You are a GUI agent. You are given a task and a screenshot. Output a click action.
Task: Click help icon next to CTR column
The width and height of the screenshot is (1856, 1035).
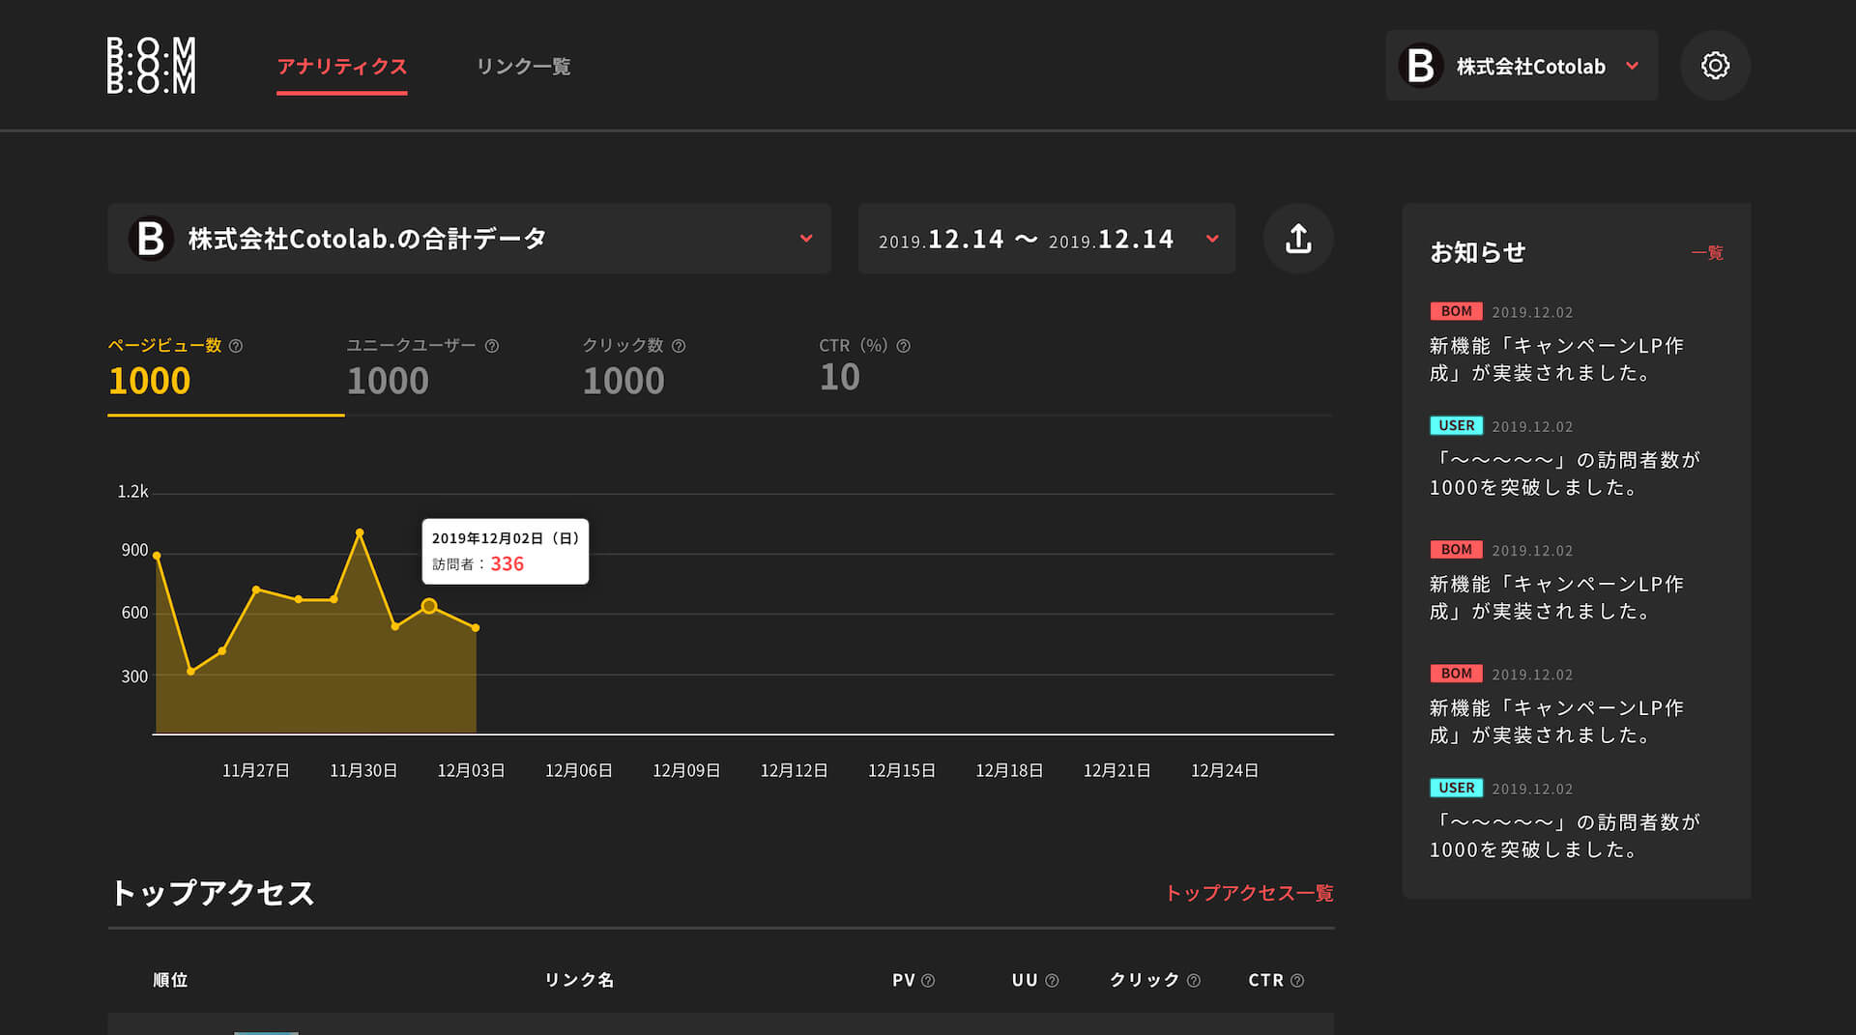pyautogui.click(x=1297, y=981)
